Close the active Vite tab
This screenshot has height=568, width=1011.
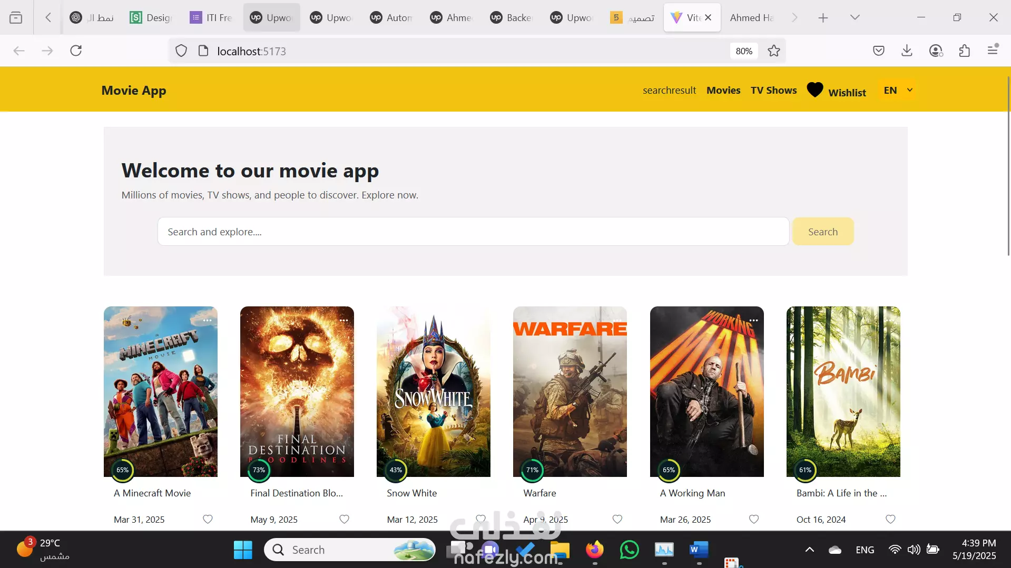pos(708,17)
